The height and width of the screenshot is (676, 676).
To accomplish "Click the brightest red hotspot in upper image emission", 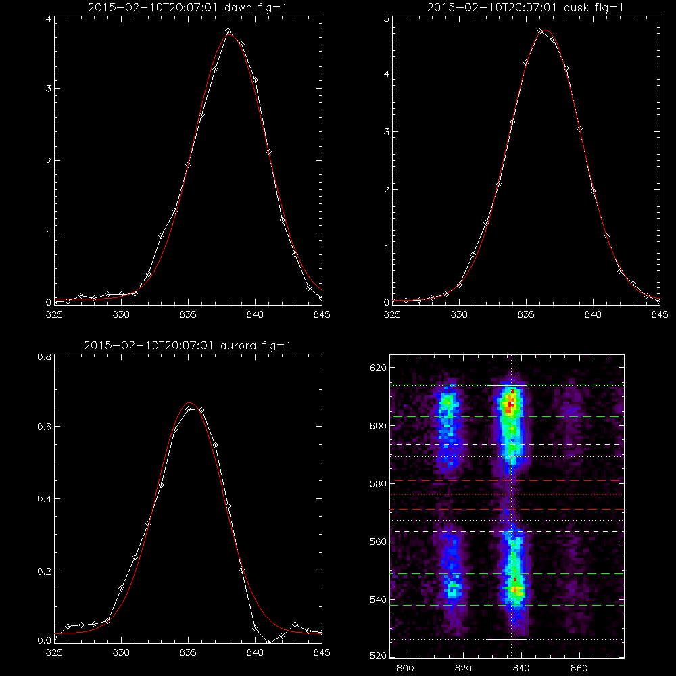I will coord(512,404).
